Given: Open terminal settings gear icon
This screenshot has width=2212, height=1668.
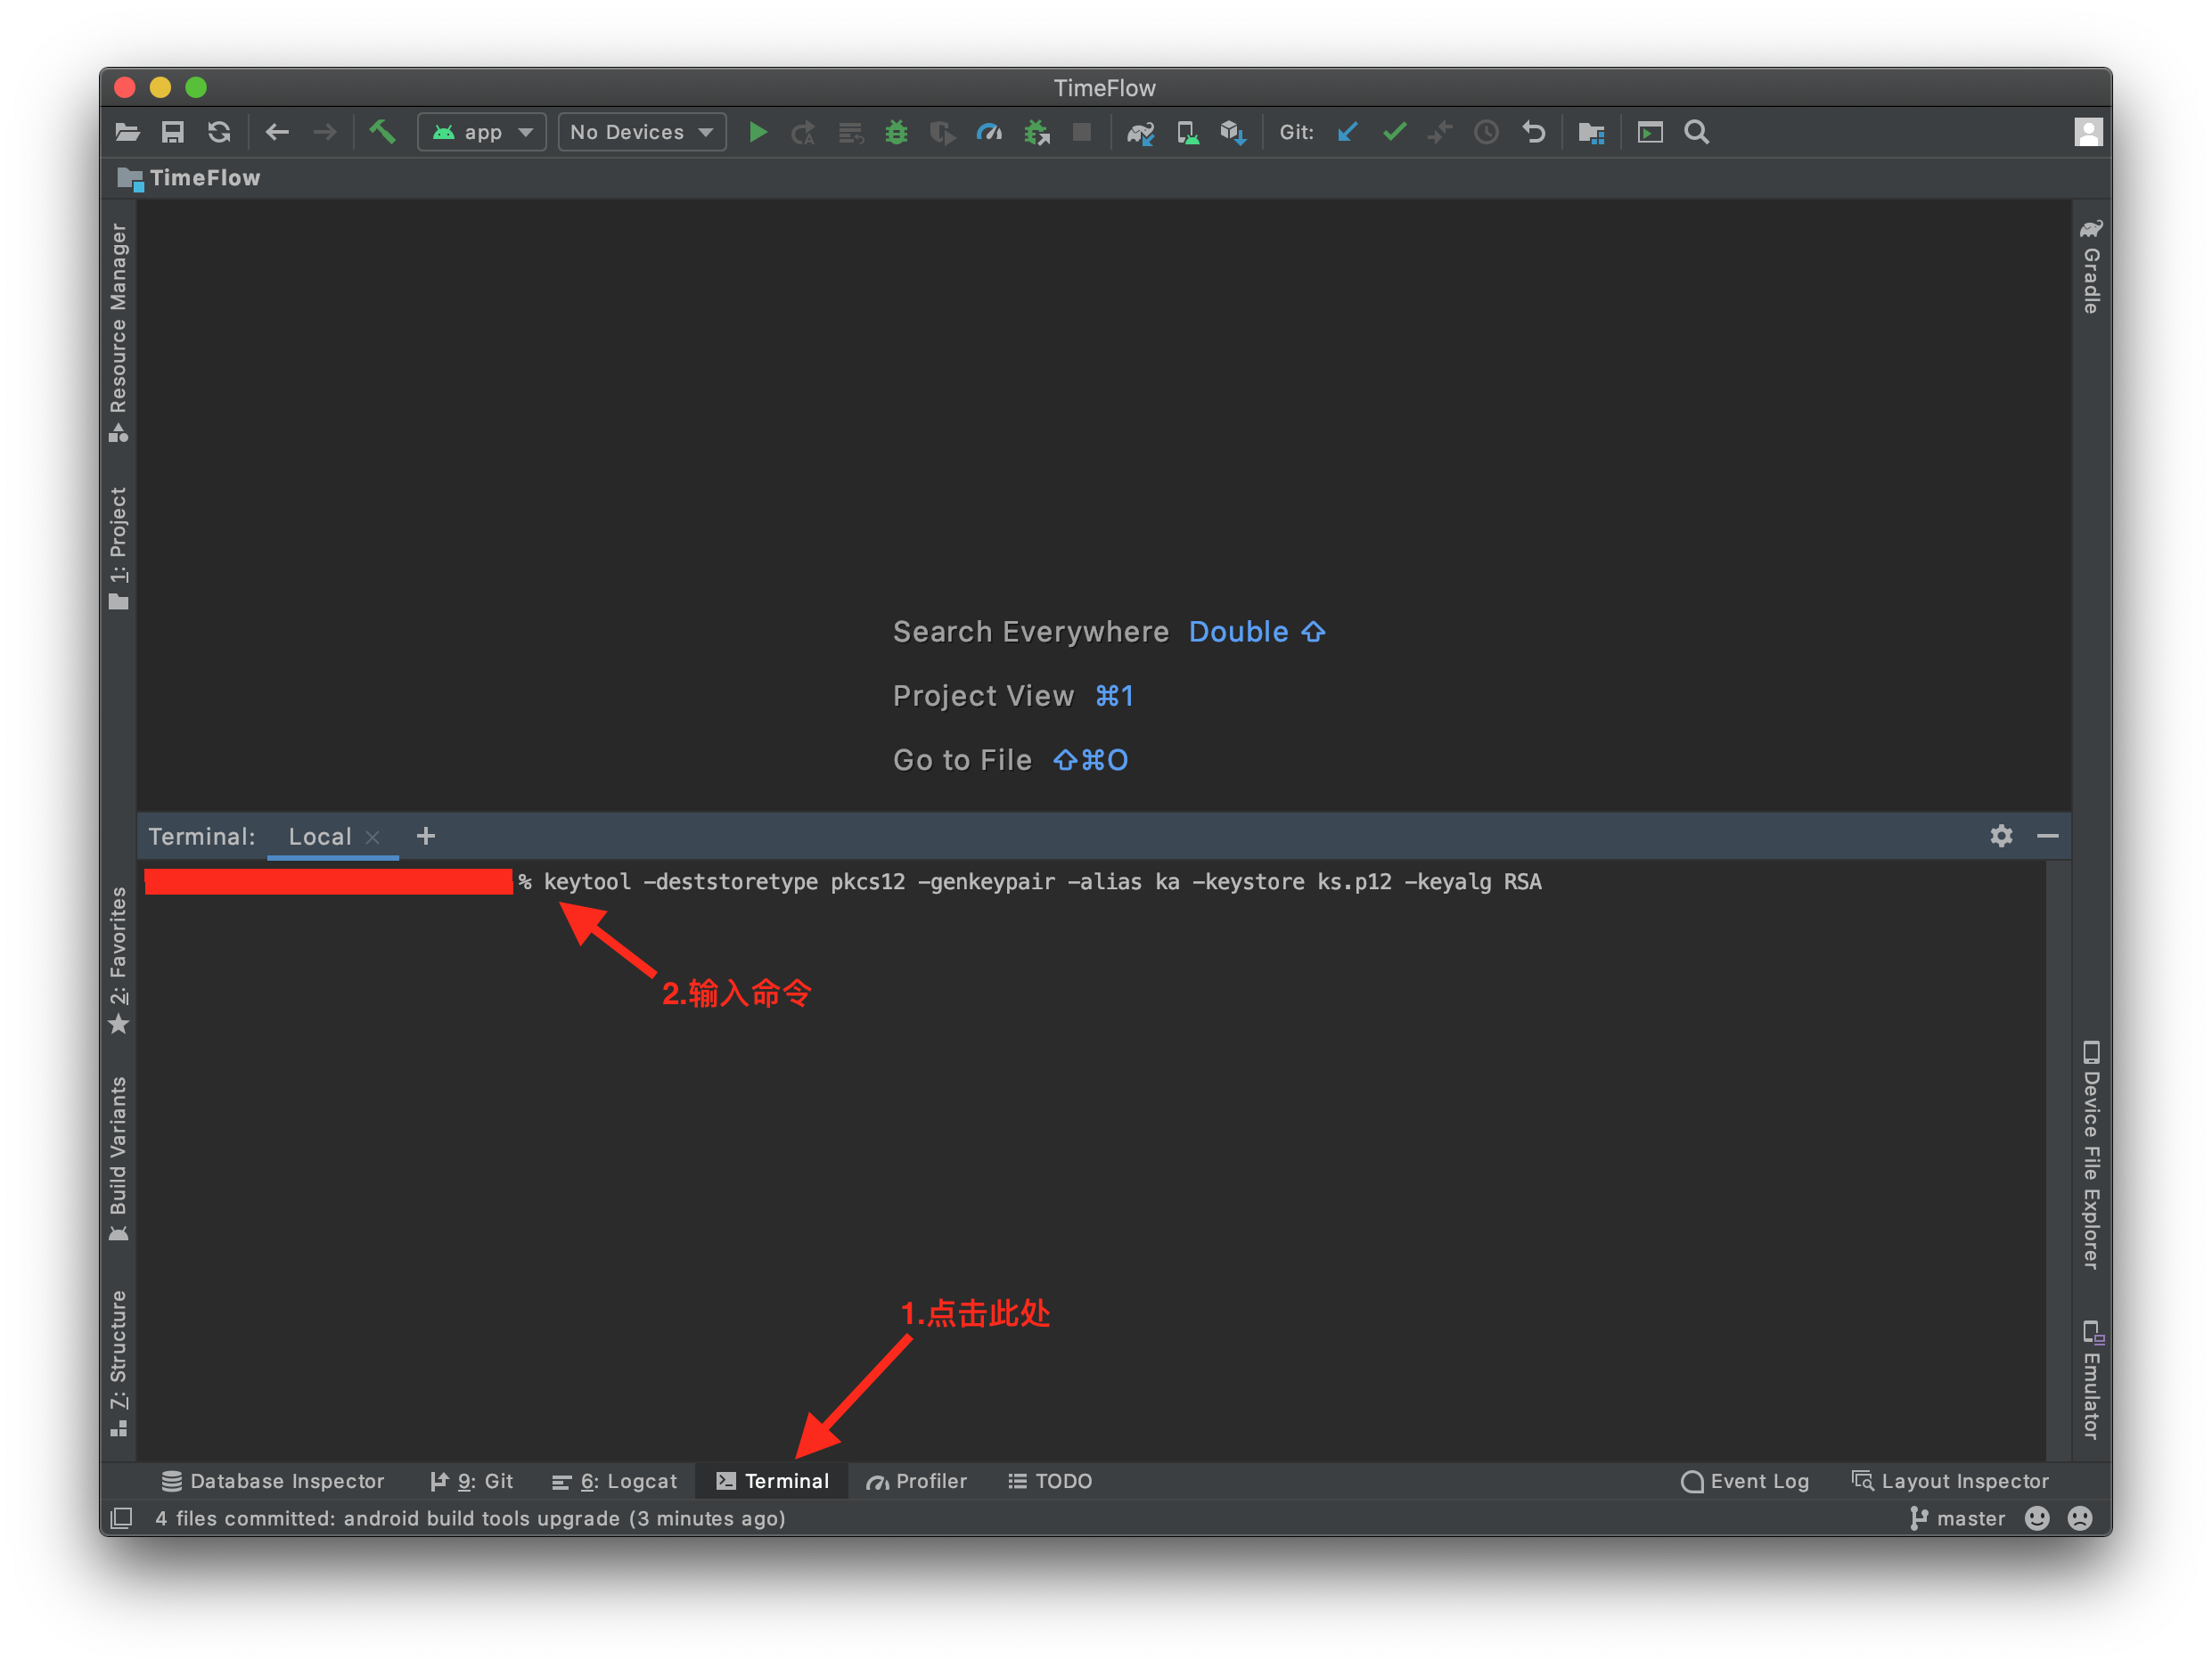Looking at the screenshot, I should pos(2000,836).
